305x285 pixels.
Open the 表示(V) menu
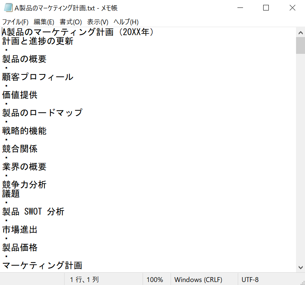[x=97, y=22]
